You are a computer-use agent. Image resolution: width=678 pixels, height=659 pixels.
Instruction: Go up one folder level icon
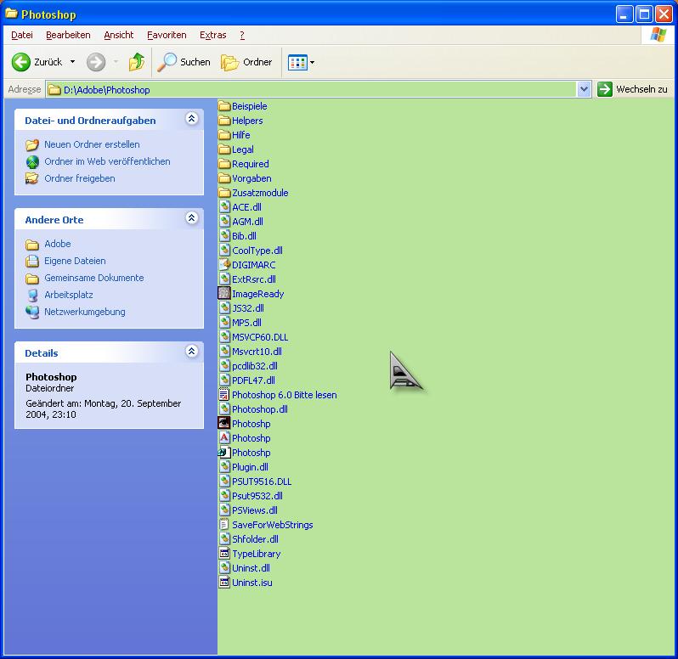click(137, 62)
